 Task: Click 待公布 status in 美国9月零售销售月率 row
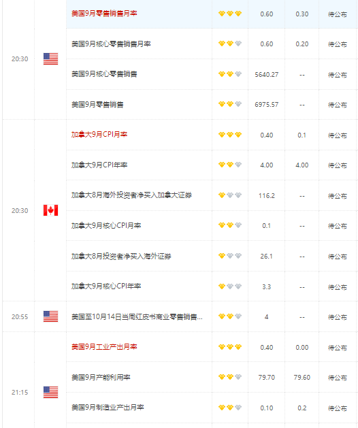coord(338,14)
